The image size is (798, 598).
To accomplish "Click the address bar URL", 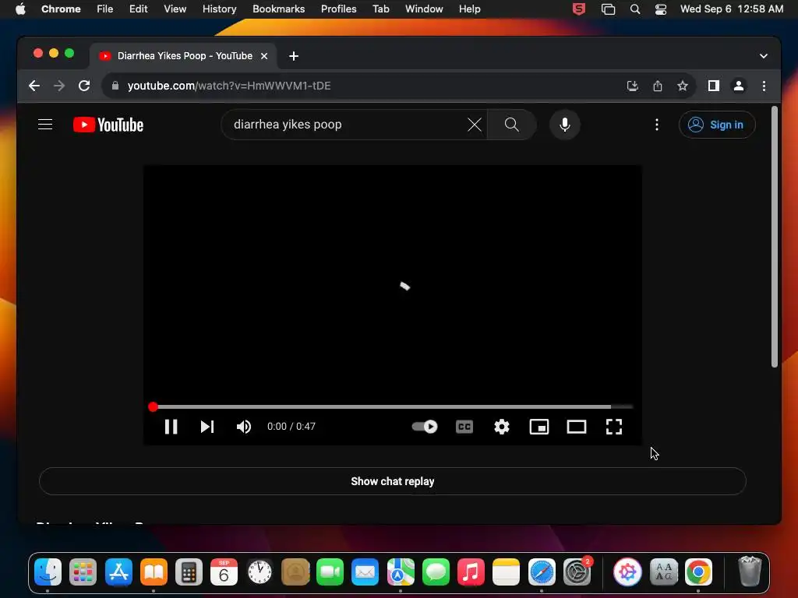I will [x=229, y=86].
